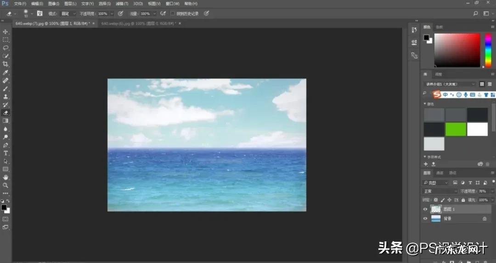This screenshot has height=263, width=496.
Task: Click the add content plus button in library
Action: coord(426,164)
